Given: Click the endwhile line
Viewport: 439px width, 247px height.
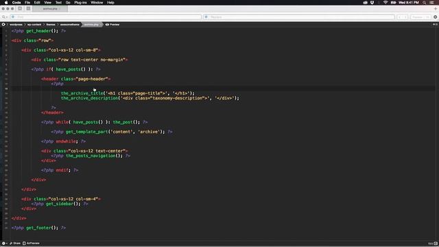Looking at the screenshot, I should (63, 141).
